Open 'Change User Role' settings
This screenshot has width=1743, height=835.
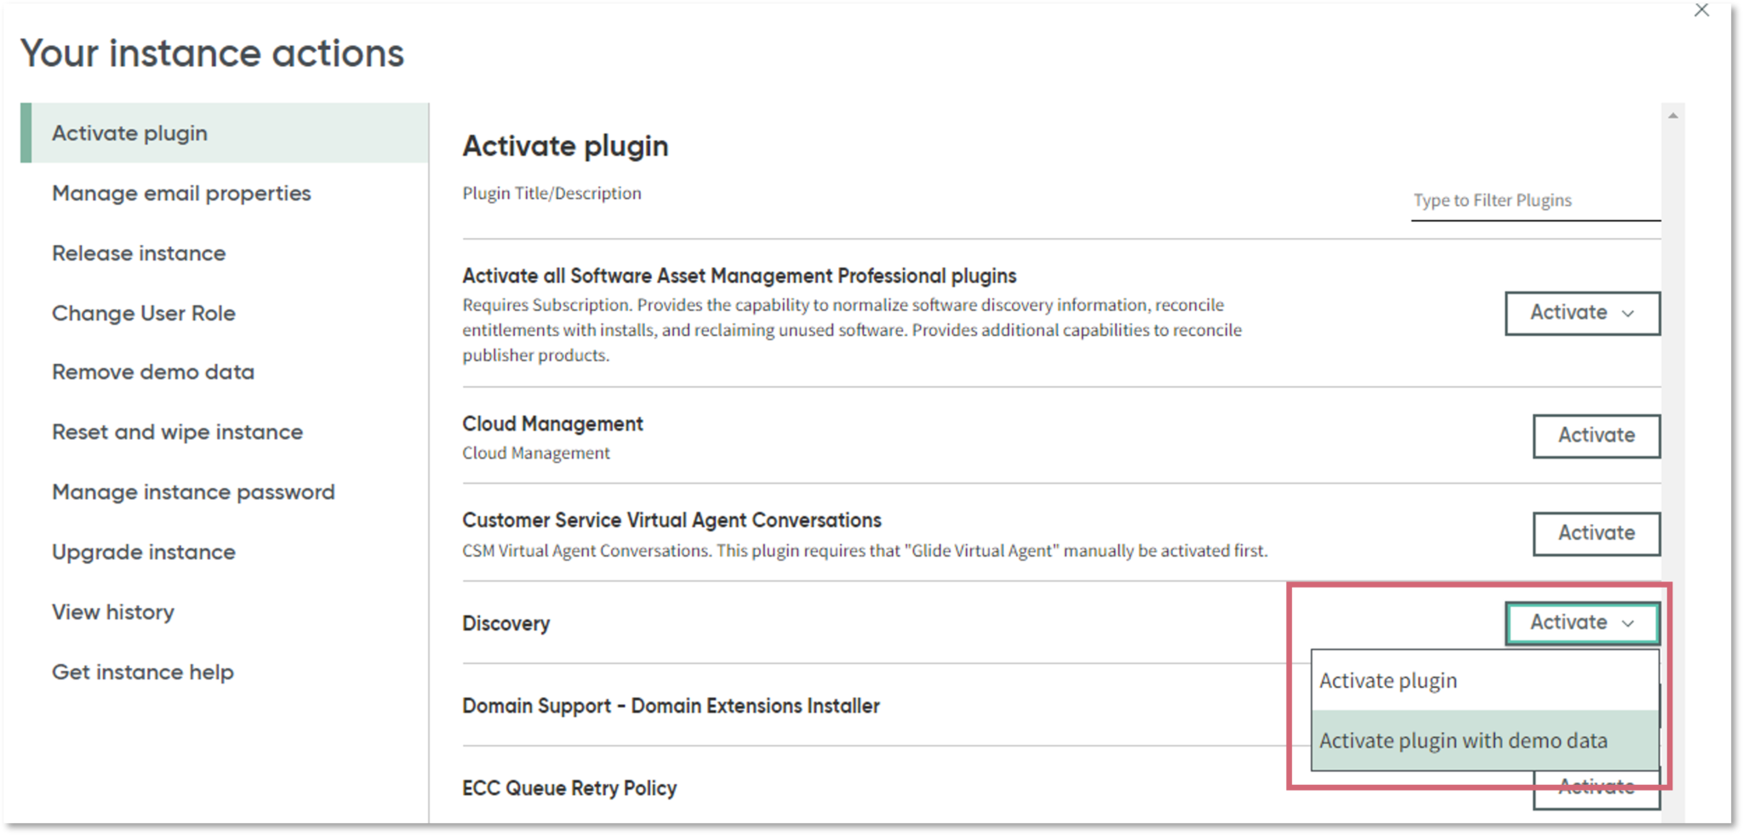144,313
